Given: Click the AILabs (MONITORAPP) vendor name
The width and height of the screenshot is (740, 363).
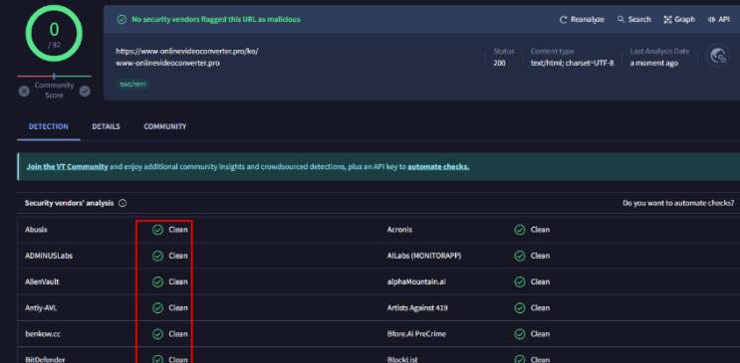Looking at the screenshot, I should coord(424,256).
